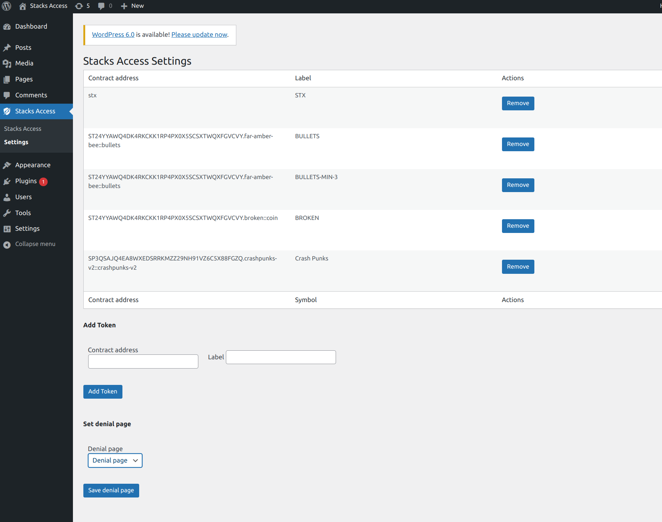This screenshot has height=522, width=662.
Task: Click the Collapse menu arrow icon
Action: pos(7,244)
